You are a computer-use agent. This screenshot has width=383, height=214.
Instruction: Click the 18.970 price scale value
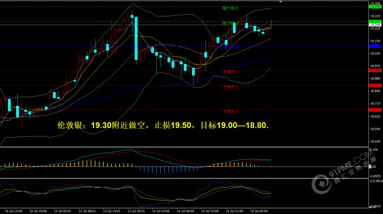coord(375,66)
